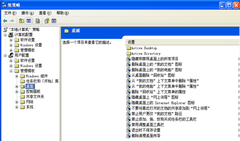Open the 查看(V) menu
The image size is (240, 141).
pos(45,13)
